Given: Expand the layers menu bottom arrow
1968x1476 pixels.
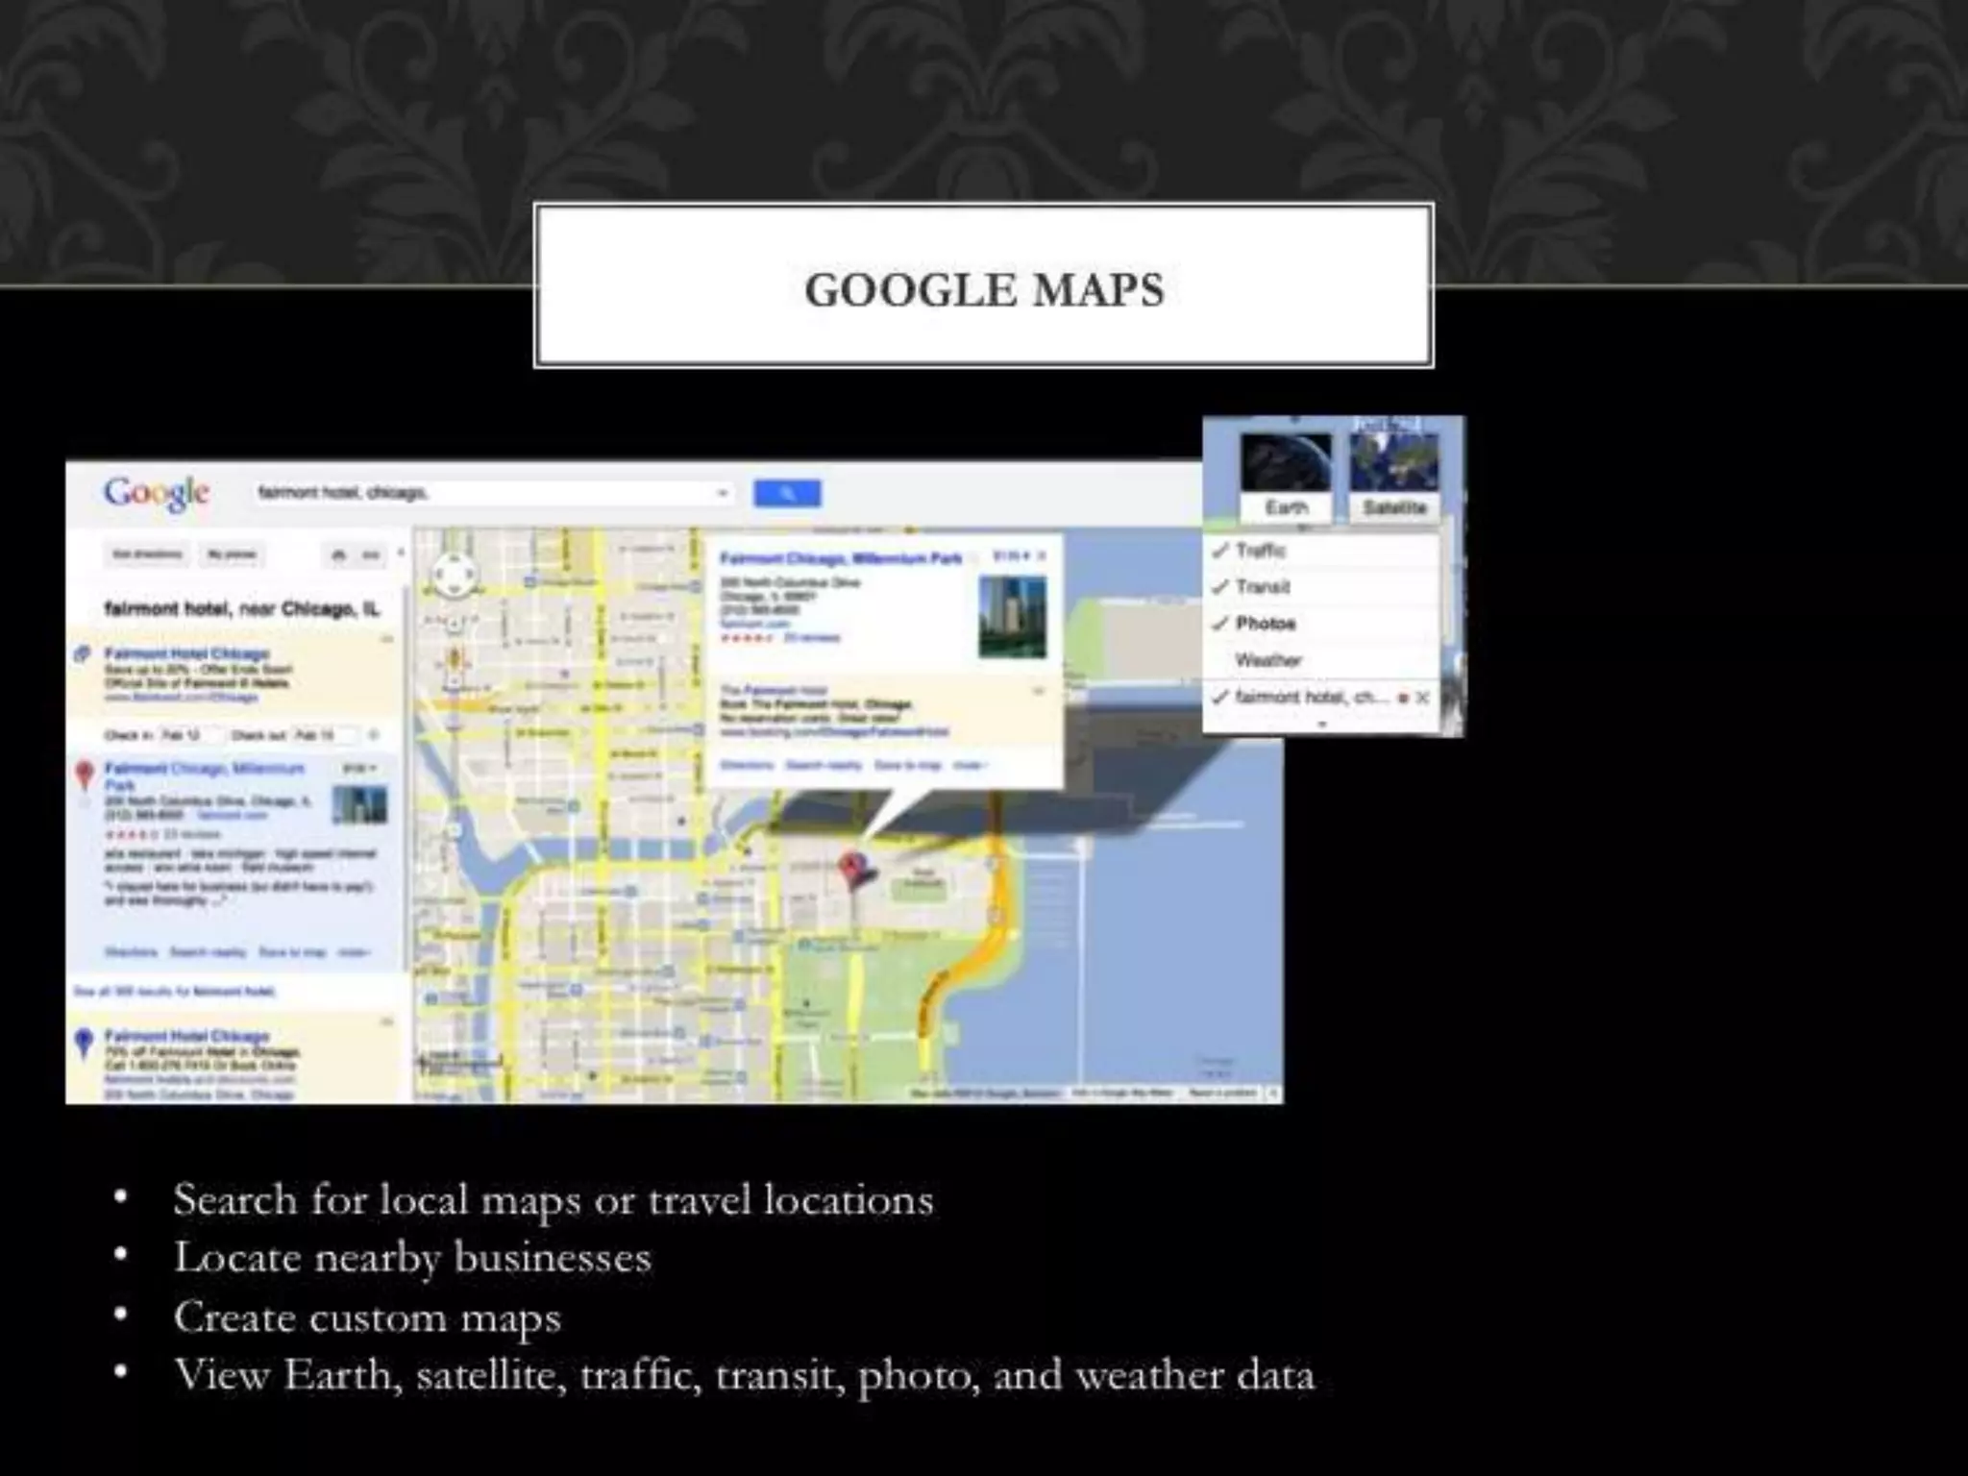Looking at the screenshot, I should 1322,724.
